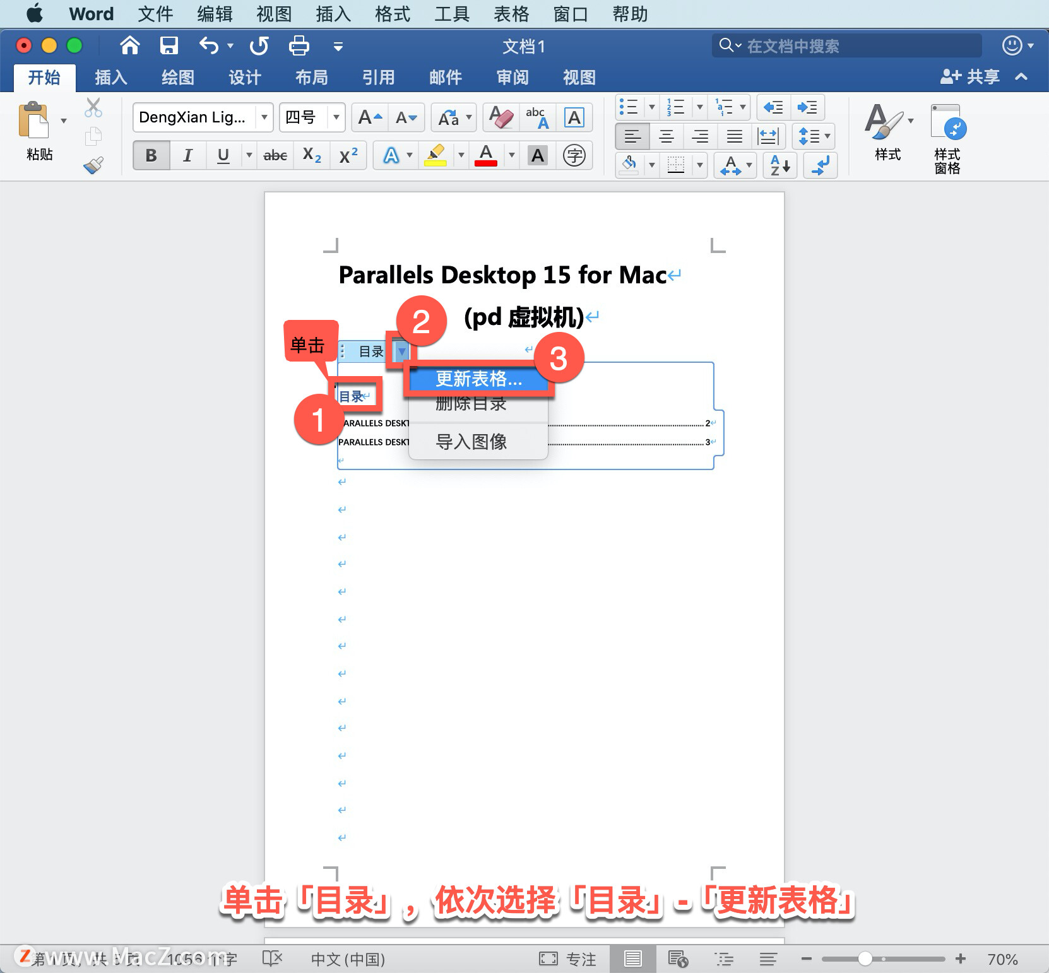Switch to the 设计 ribbon tab

pos(245,78)
